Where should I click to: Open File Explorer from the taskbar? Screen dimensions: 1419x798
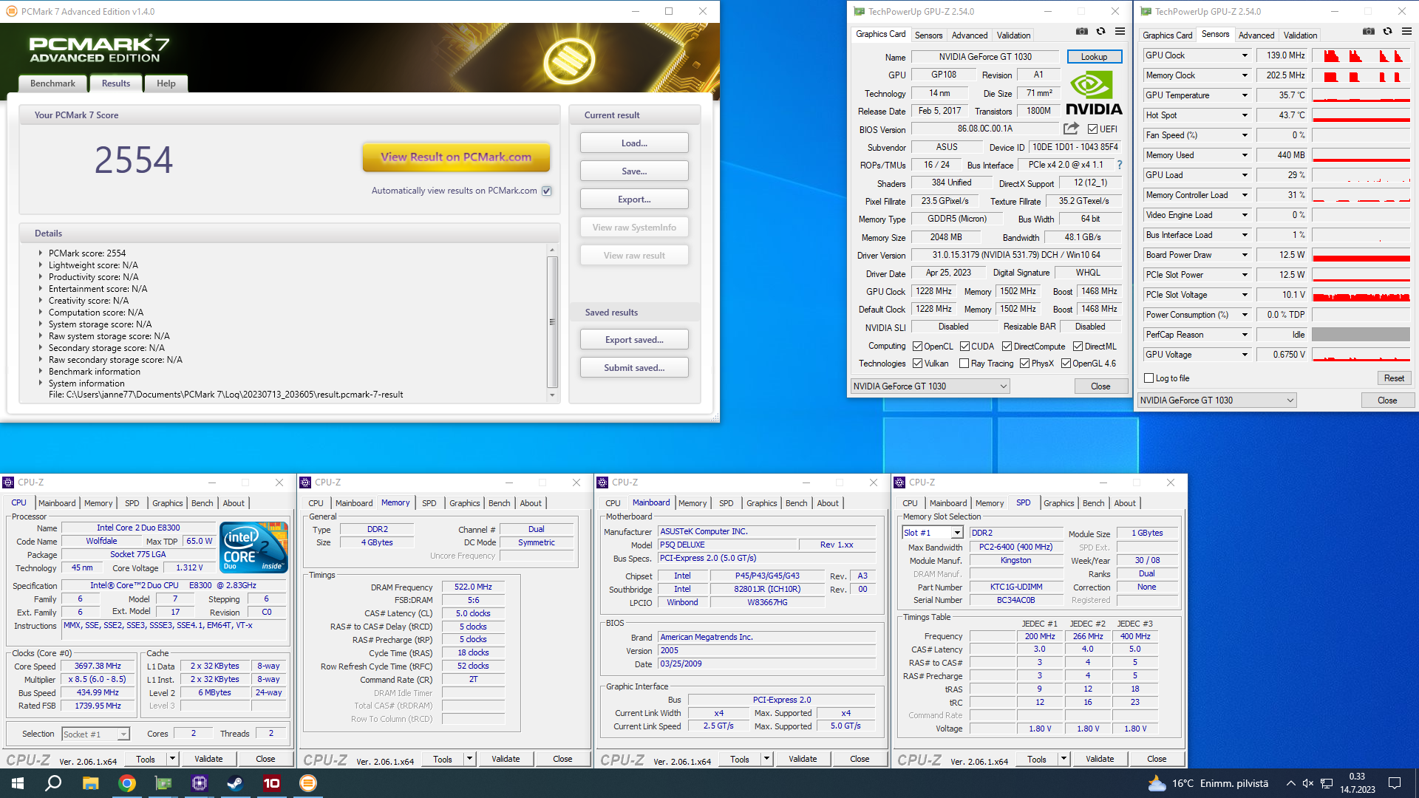tap(90, 782)
